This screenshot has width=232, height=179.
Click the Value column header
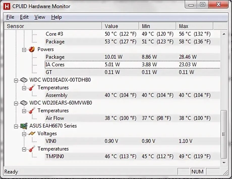(x=121, y=26)
